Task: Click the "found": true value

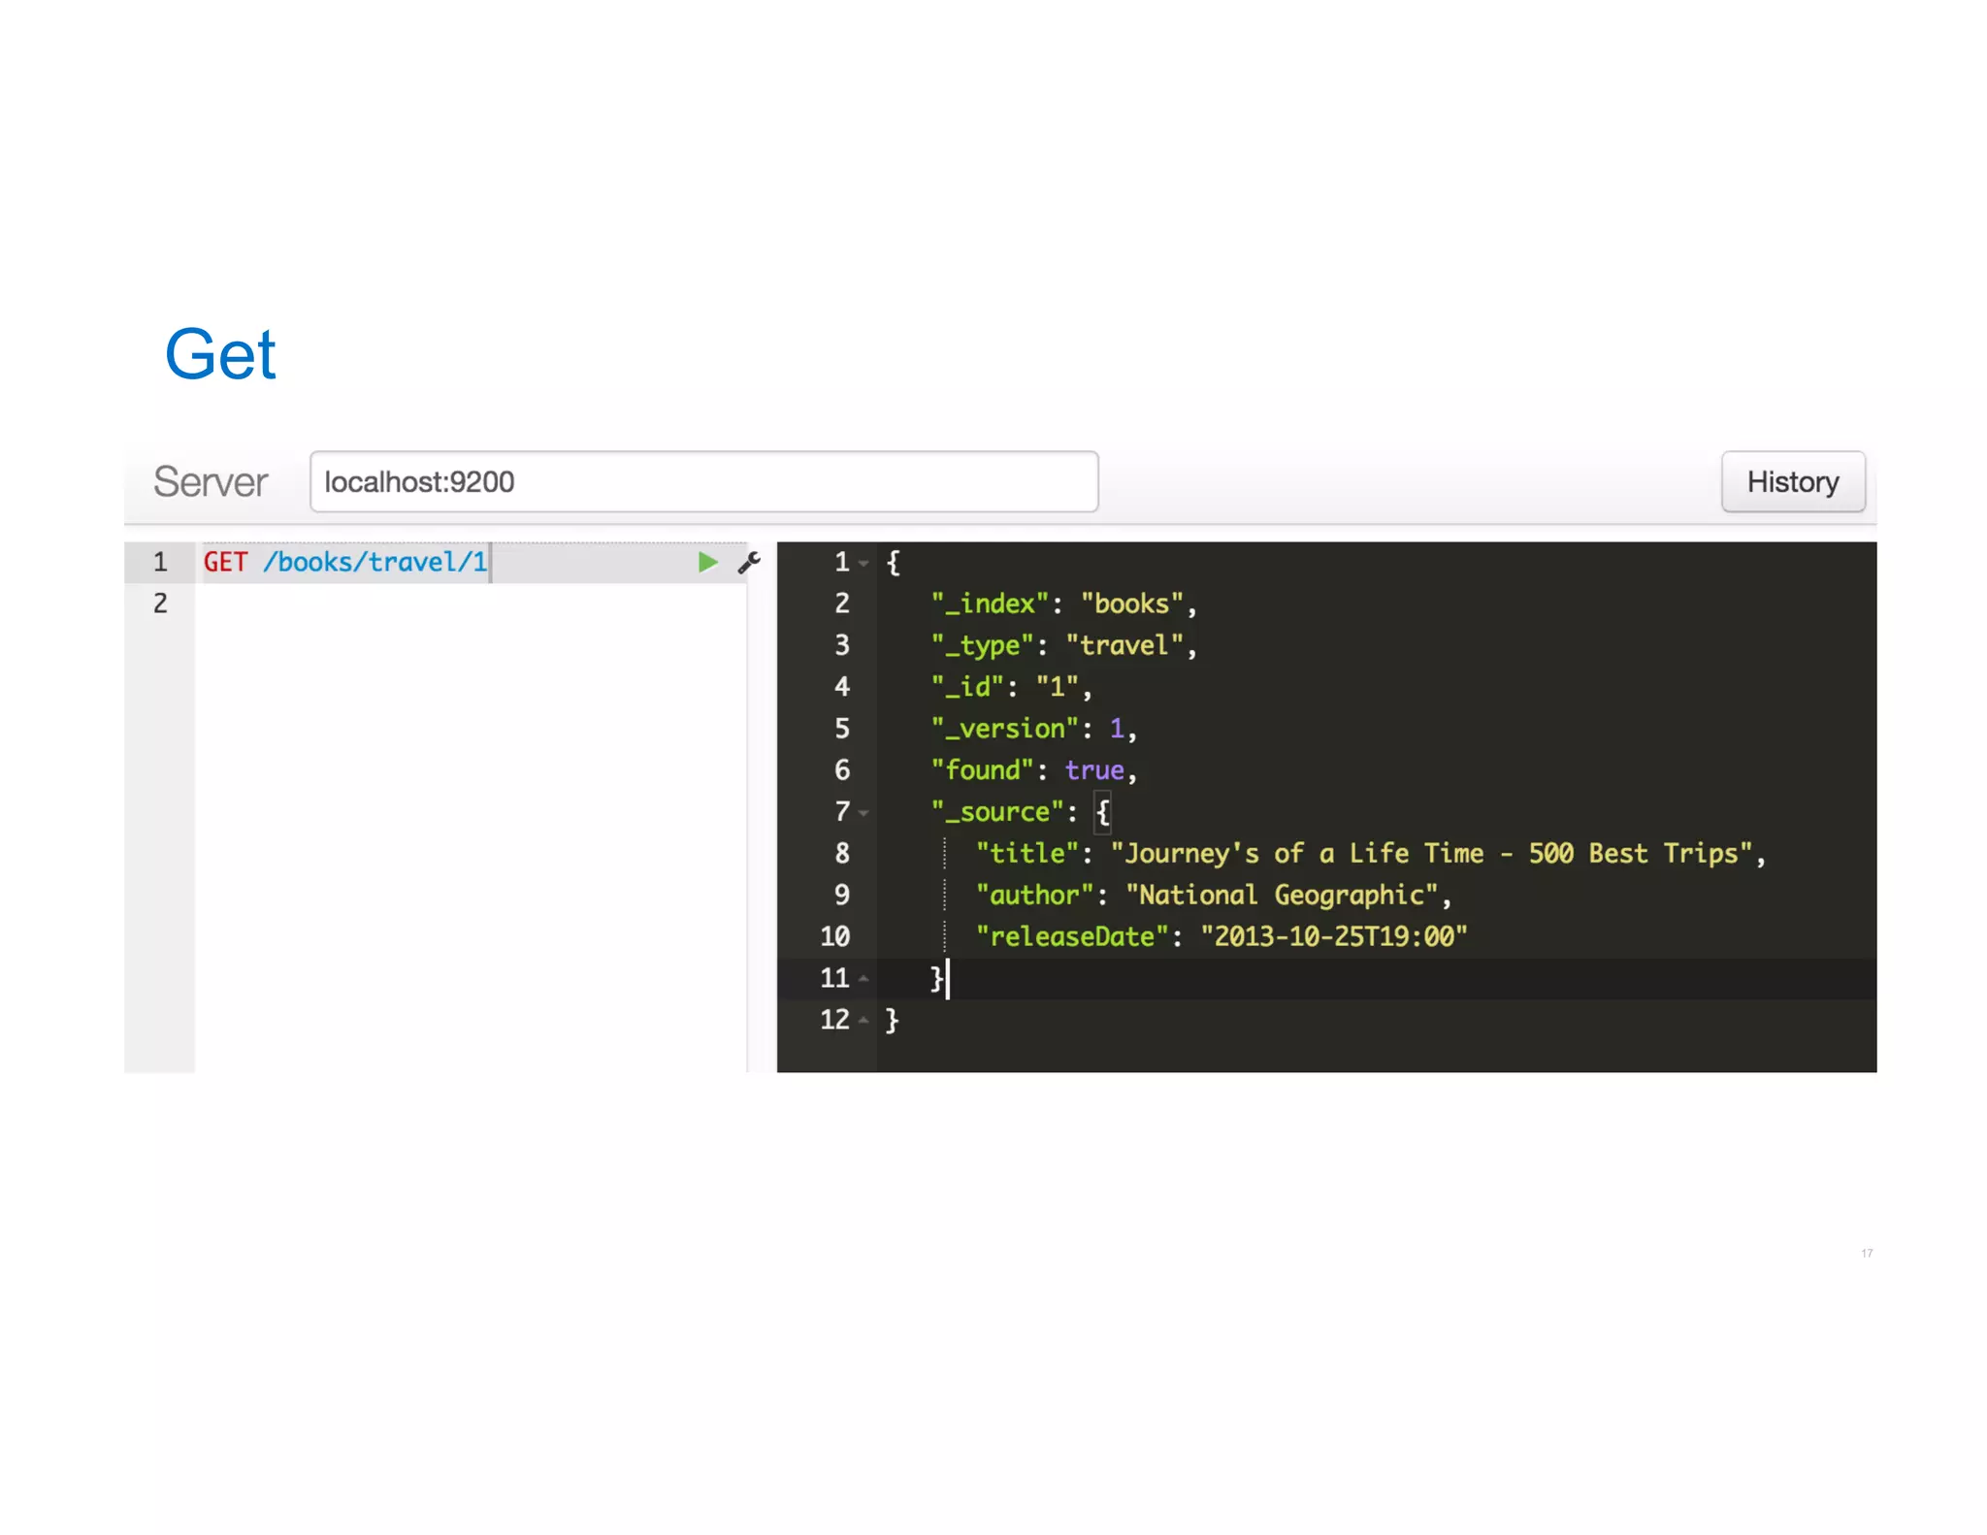Action: [1094, 770]
